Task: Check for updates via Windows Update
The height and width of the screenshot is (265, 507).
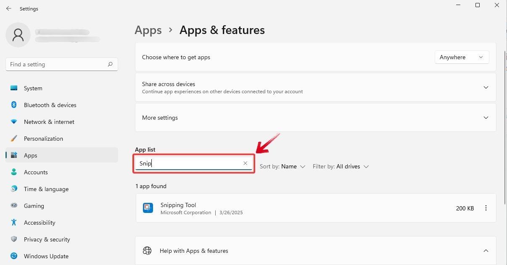Action: pyautogui.click(x=46, y=256)
